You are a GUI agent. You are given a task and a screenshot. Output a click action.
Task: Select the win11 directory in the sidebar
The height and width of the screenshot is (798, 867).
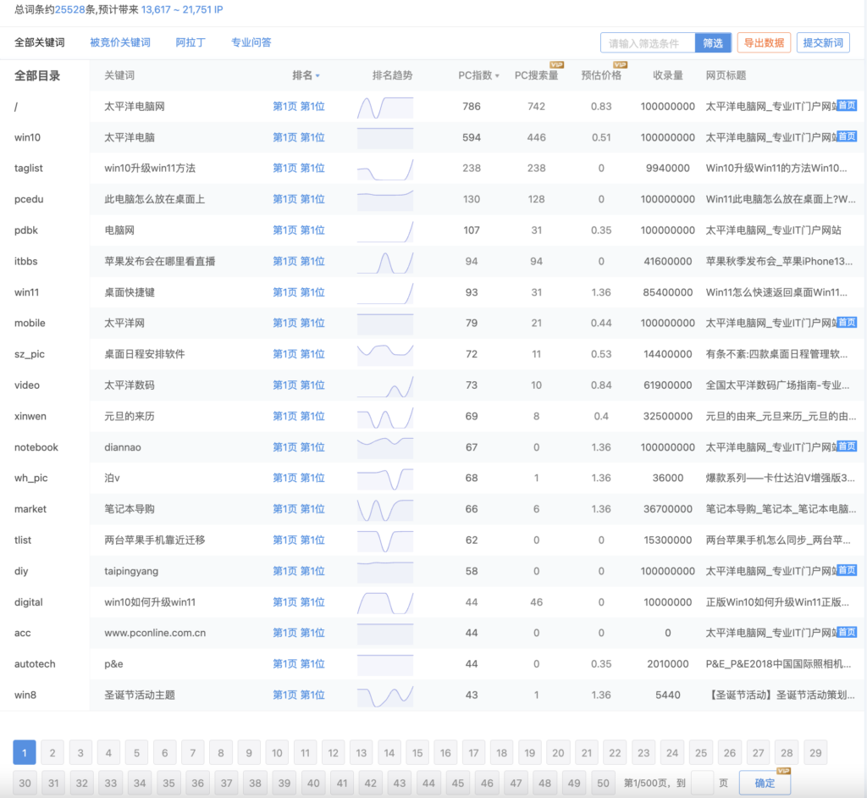[x=26, y=292]
